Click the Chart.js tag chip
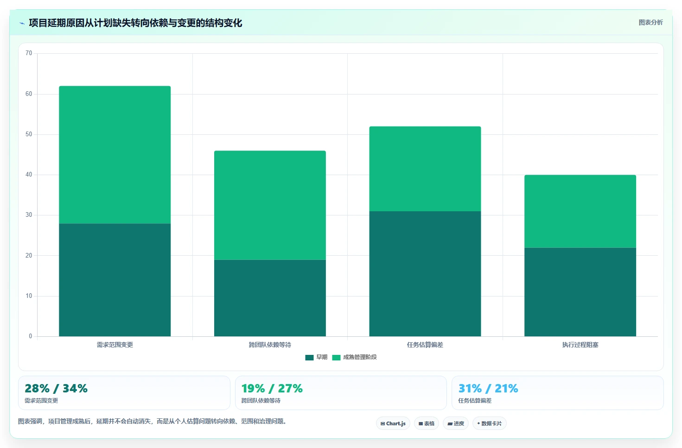 393,423
